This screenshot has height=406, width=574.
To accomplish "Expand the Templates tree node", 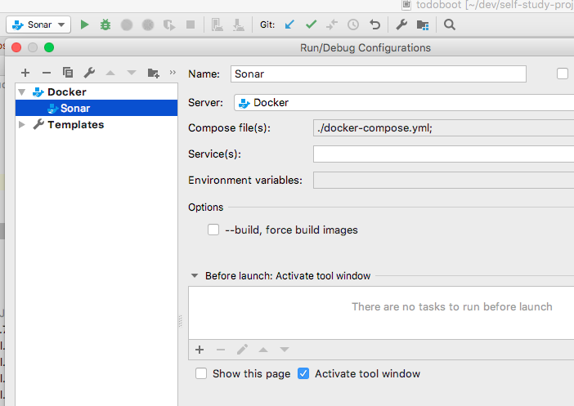I will 22,125.
